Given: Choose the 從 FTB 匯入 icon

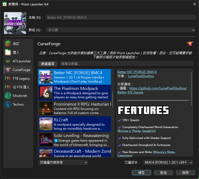Looking at the screenshot, I should pos(8,87).
